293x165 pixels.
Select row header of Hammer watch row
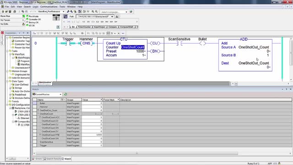[x=35, y=107]
